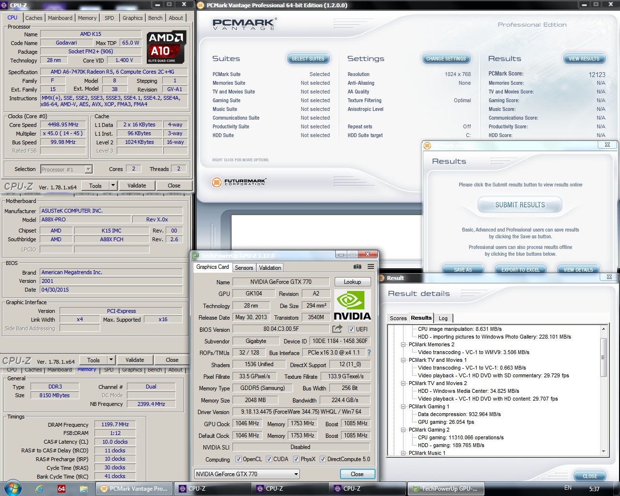Toggle the PhysX computing checkbox
This screenshot has width=620, height=496.
coord(296,459)
